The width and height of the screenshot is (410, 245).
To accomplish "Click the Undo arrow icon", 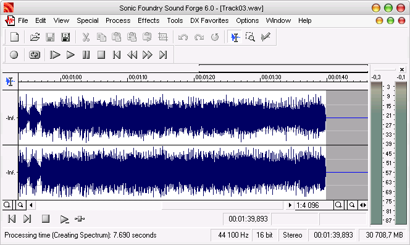I will (x=183, y=37).
